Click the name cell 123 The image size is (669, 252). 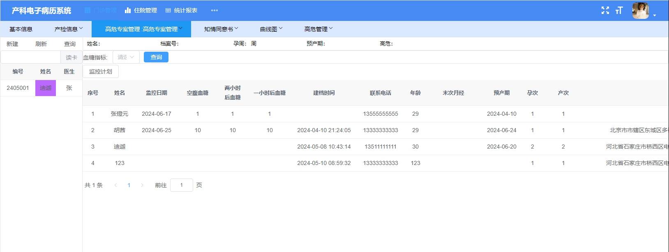pyautogui.click(x=120, y=163)
